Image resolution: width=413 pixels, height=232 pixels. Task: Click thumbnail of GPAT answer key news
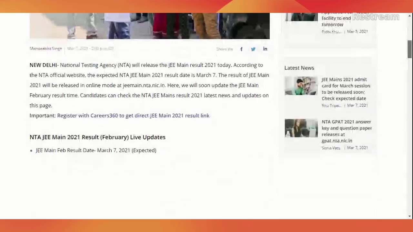coord(301,128)
